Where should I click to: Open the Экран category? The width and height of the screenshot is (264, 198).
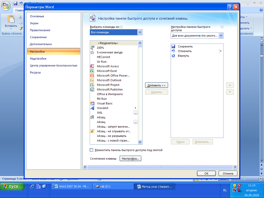[34, 23]
